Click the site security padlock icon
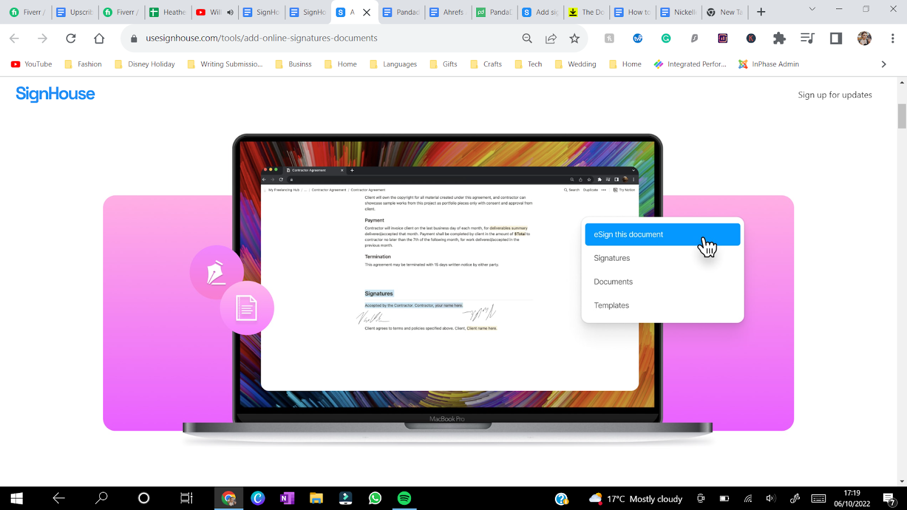 click(x=133, y=38)
